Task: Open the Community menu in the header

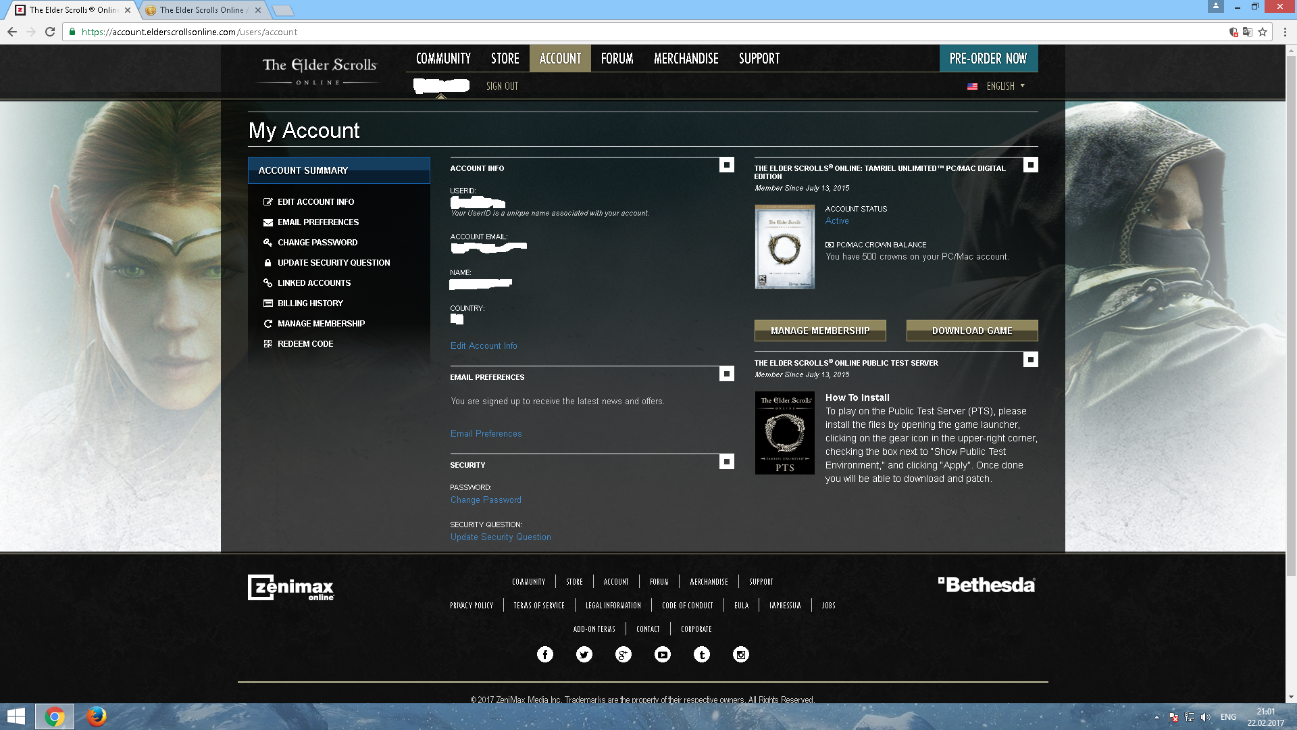Action: (443, 59)
